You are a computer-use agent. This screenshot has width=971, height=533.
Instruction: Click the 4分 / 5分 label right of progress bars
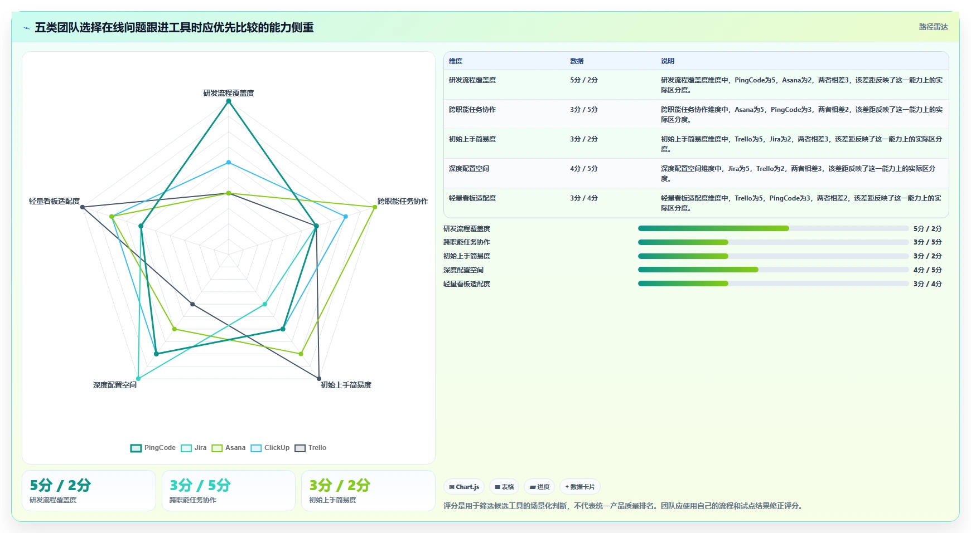click(x=927, y=270)
